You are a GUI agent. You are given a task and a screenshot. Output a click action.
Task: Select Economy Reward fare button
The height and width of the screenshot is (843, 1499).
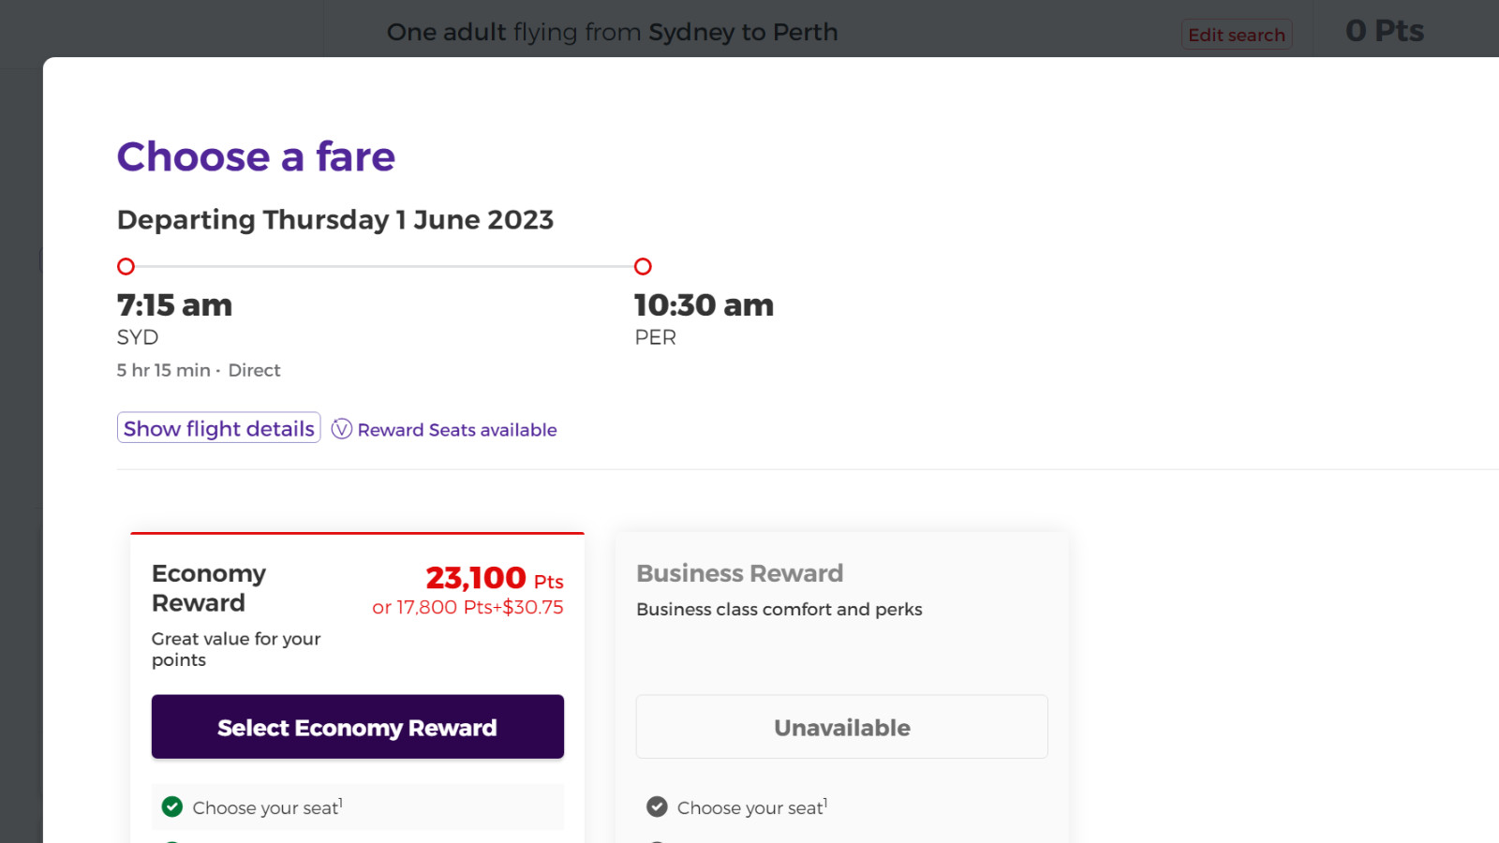click(358, 727)
